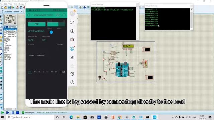Select SWITCH in the devices list
The width and height of the screenshot is (214, 120).
(x=7, y=60)
